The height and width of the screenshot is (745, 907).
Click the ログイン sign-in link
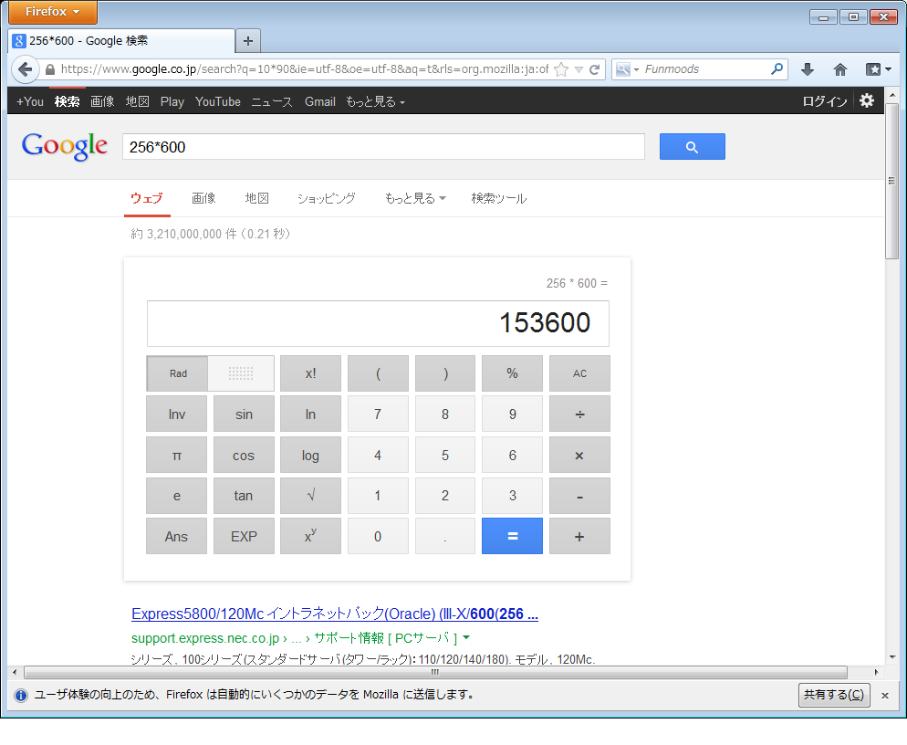[824, 102]
